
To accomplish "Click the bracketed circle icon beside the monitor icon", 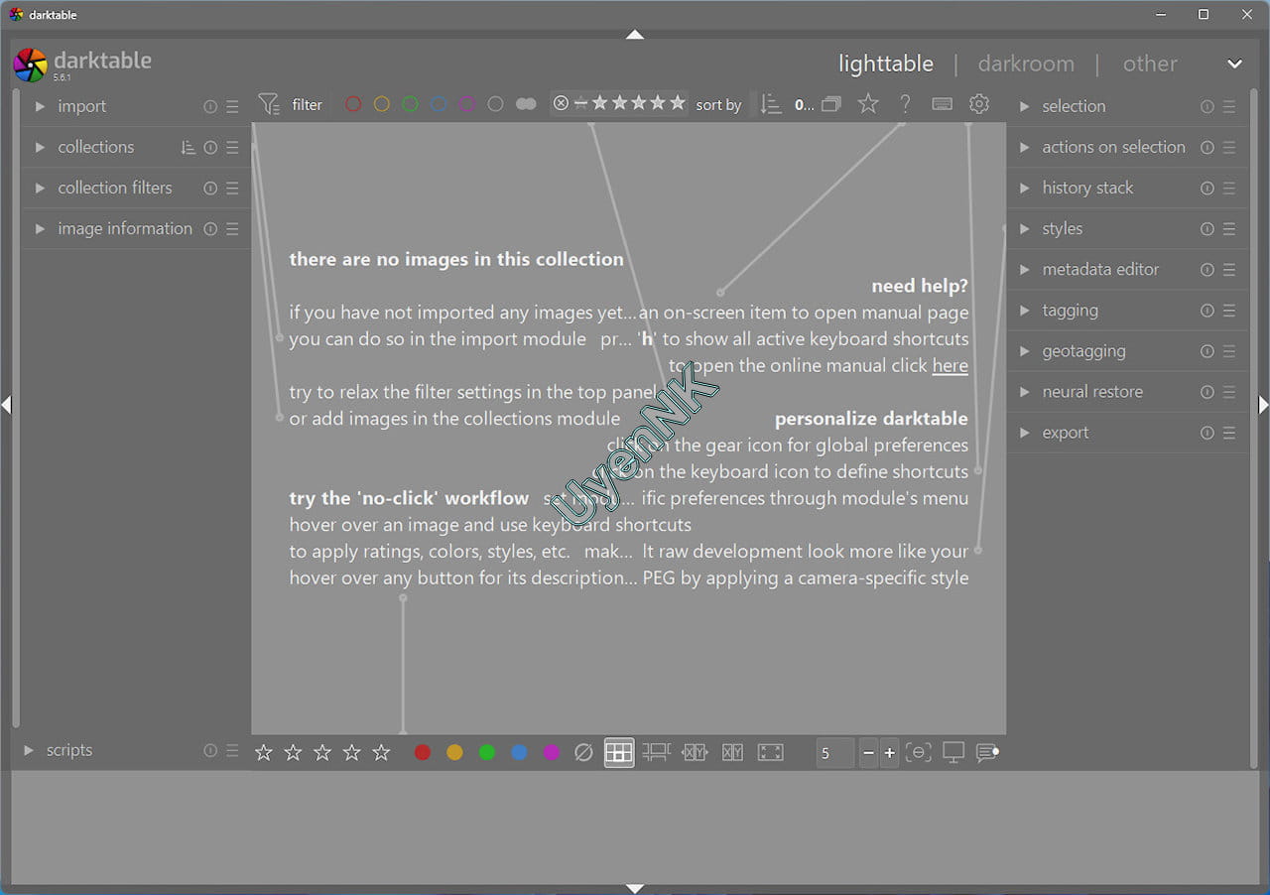I will click(x=919, y=753).
